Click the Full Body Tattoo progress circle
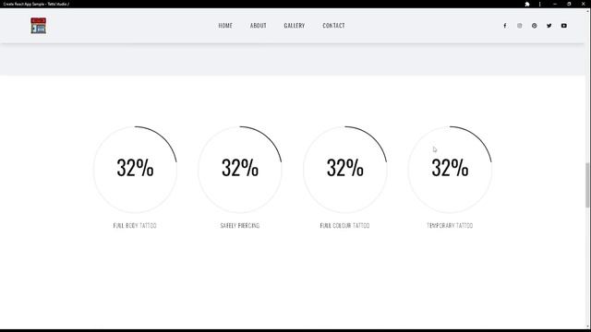Image resolution: width=591 pixels, height=332 pixels. tap(135, 170)
